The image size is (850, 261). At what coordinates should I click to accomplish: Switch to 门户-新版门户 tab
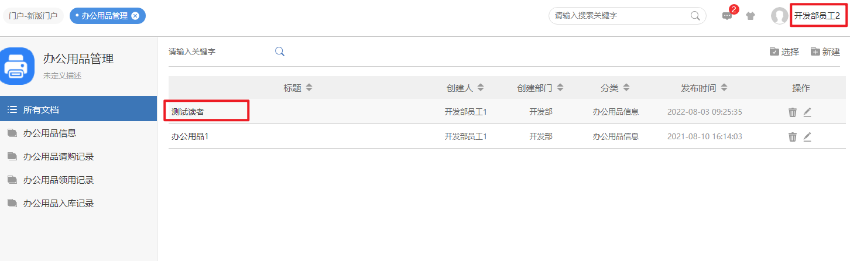(33, 16)
